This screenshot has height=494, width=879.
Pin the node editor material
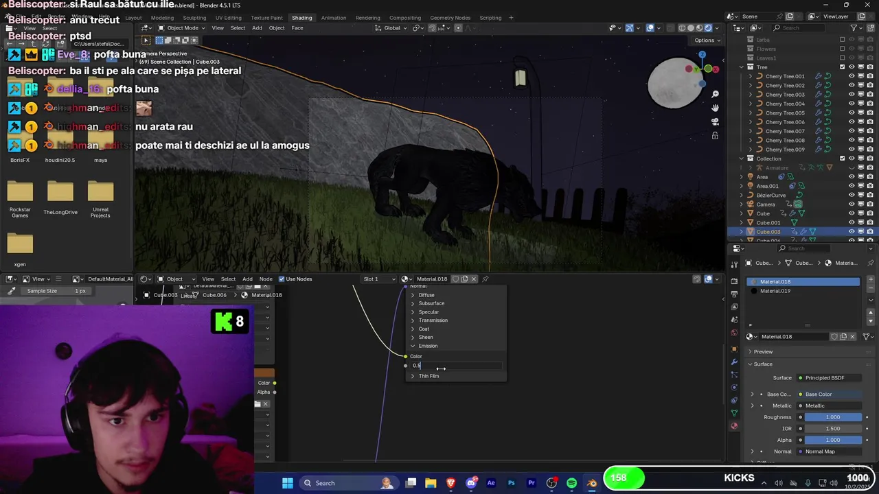tap(486, 279)
